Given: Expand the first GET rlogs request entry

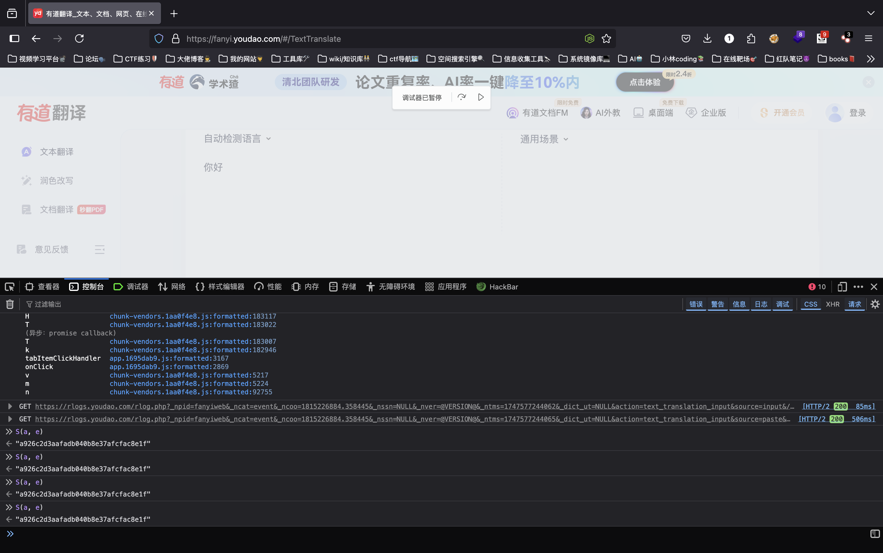Looking at the screenshot, I should click(x=10, y=406).
